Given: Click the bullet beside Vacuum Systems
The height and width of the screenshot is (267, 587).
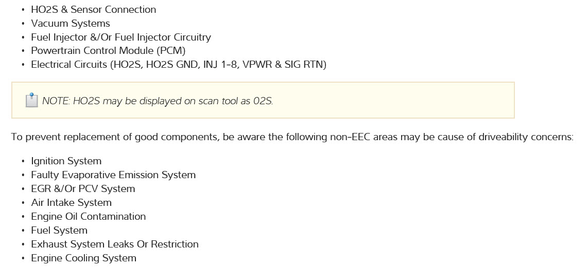Looking at the screenshot, I should pyautogui.click(x=23, y=24).
